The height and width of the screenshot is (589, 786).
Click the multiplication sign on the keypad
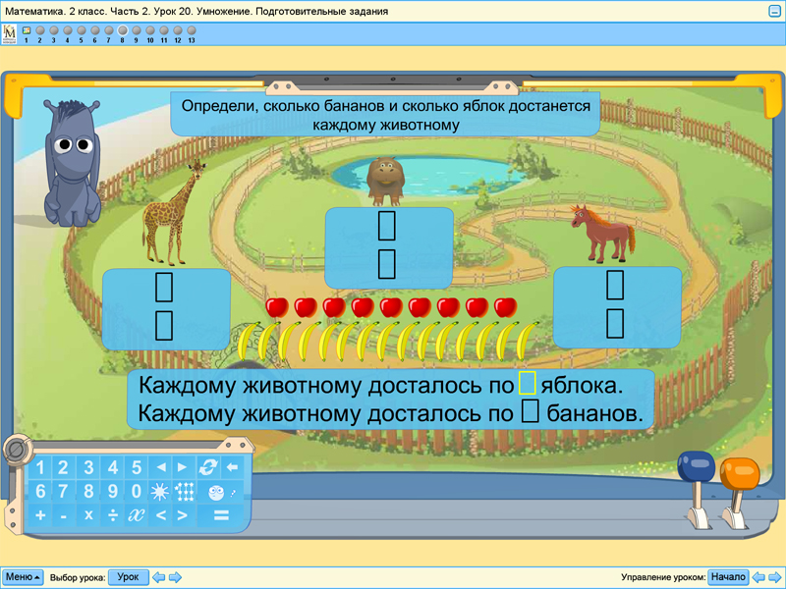(87, 514)
